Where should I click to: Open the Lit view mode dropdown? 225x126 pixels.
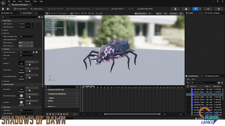[159, 13]
